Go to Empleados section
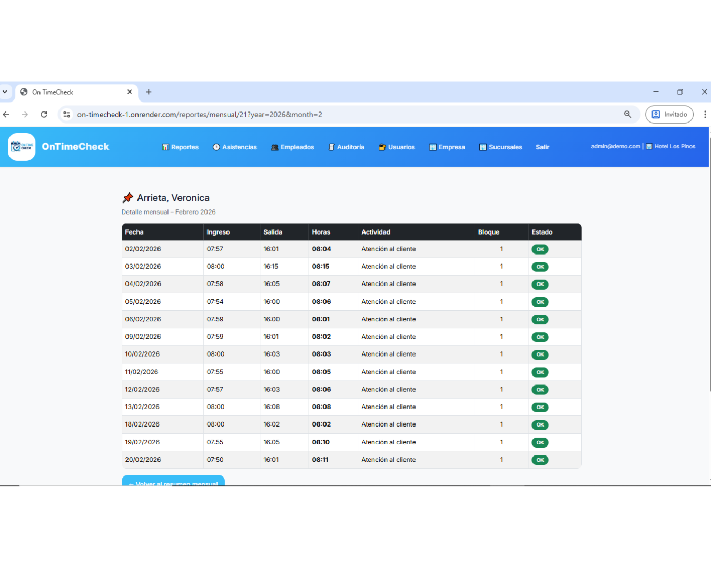Viewport: 711px width, 568px height. (292, 147)
